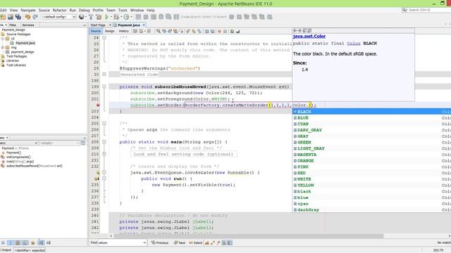Open Navigate menu
The height and width of the screenshot is (253, 451).
(x=28, y=10)
